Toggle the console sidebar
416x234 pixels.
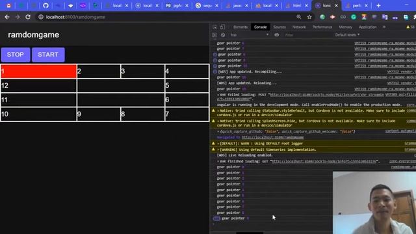click(214, 35)
